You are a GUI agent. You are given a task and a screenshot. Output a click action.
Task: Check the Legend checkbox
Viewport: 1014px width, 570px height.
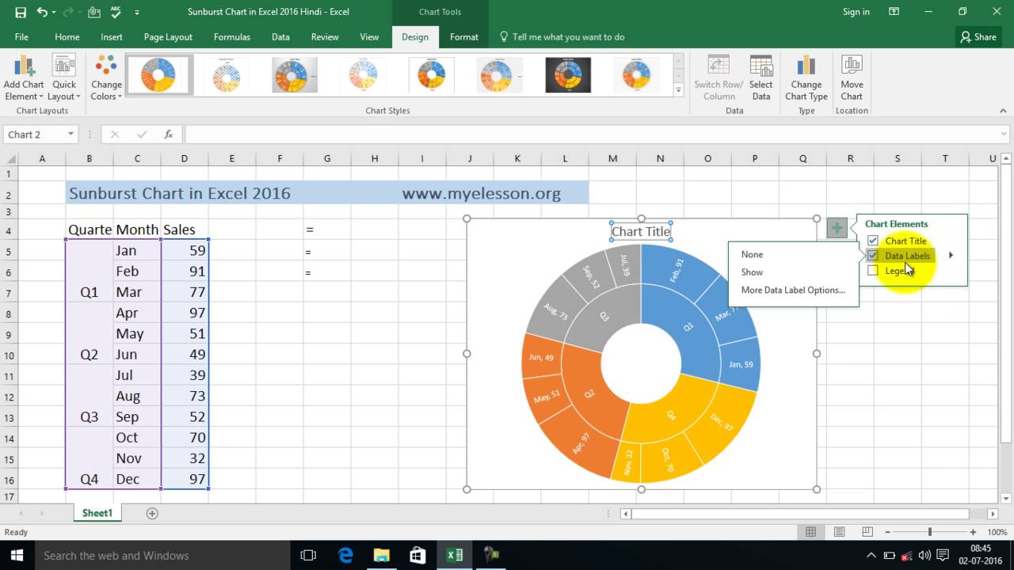click(872, 271)
